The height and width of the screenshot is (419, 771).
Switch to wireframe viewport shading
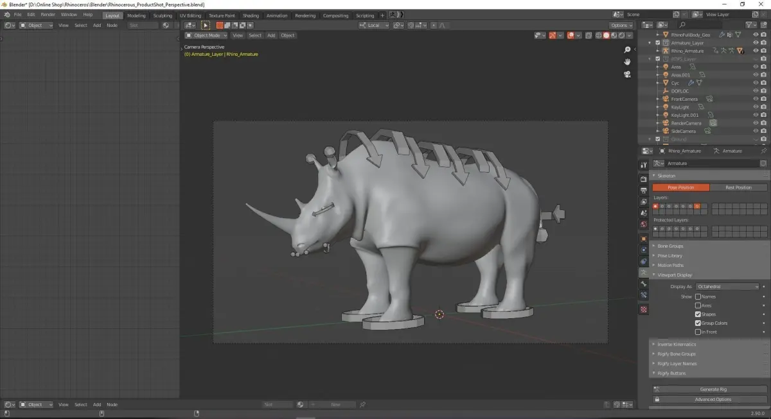pos(597,35)
